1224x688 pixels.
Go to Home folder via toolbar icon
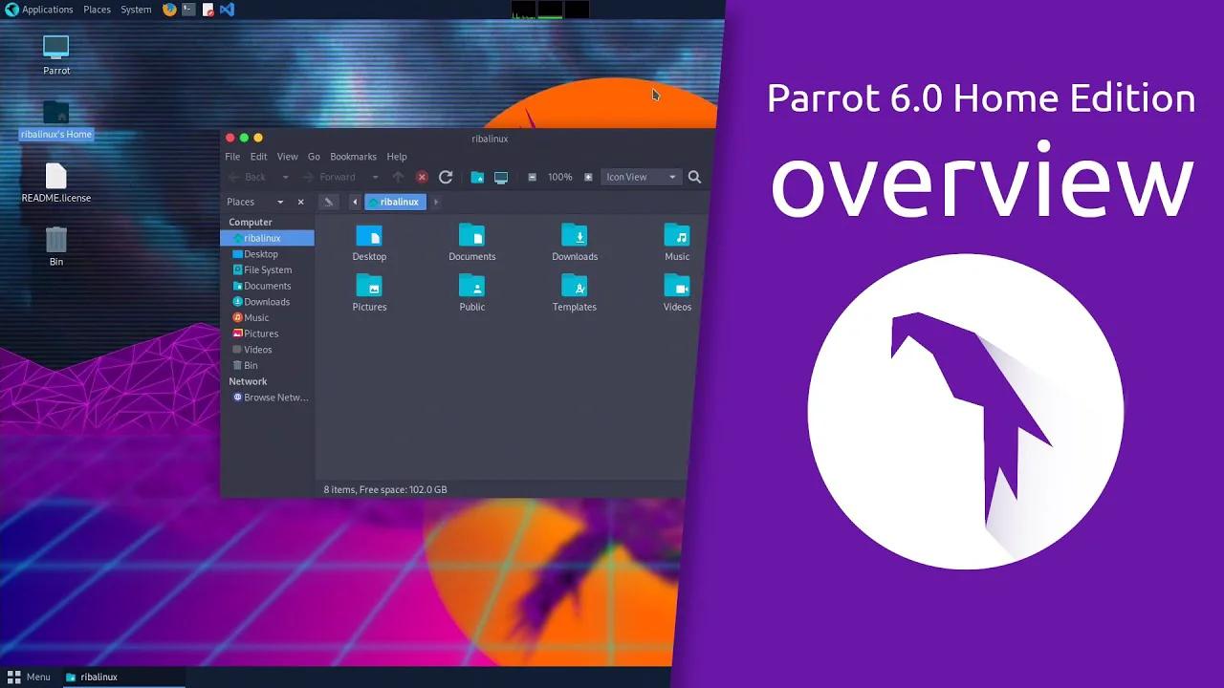[x=477, y=177]
